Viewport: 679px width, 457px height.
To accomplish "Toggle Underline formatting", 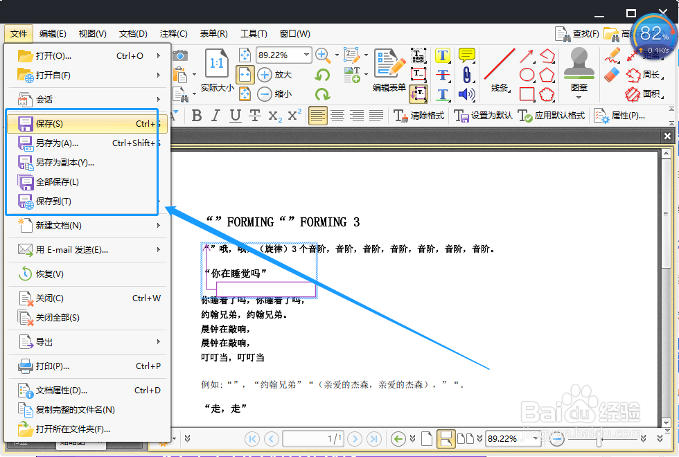I will point(235,116).
